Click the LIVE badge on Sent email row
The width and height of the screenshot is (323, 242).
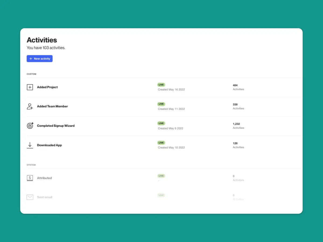(x=161, y=195)
